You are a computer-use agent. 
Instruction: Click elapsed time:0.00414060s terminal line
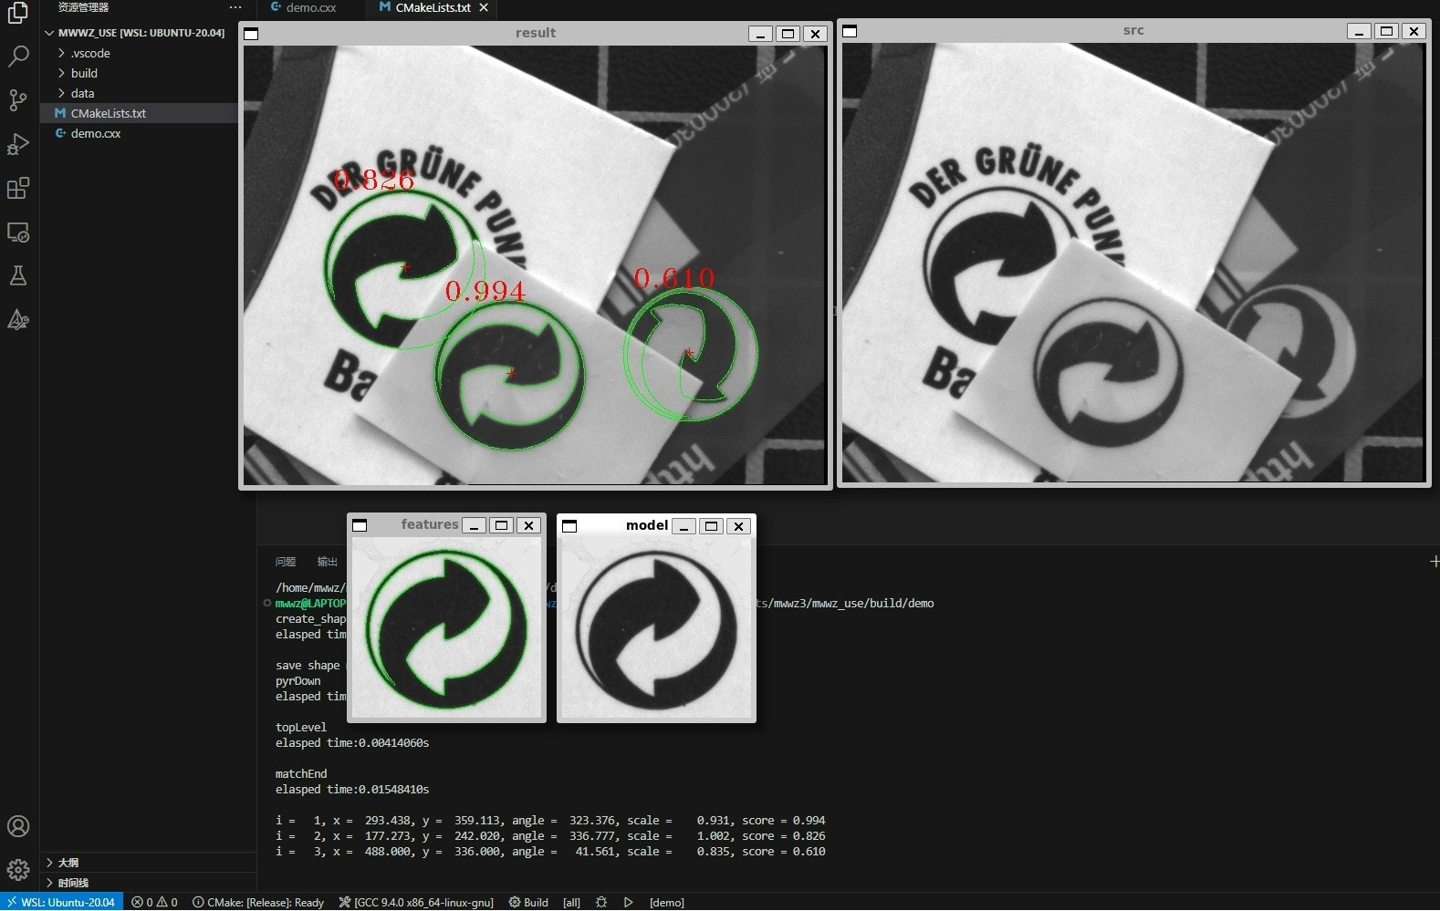(352, 743)
